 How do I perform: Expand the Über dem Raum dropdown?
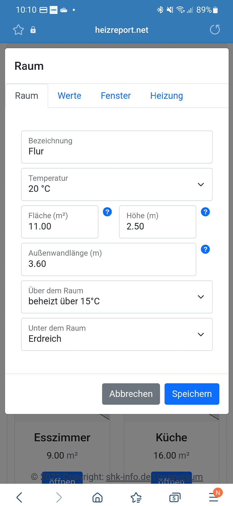[x=117, y=297]
